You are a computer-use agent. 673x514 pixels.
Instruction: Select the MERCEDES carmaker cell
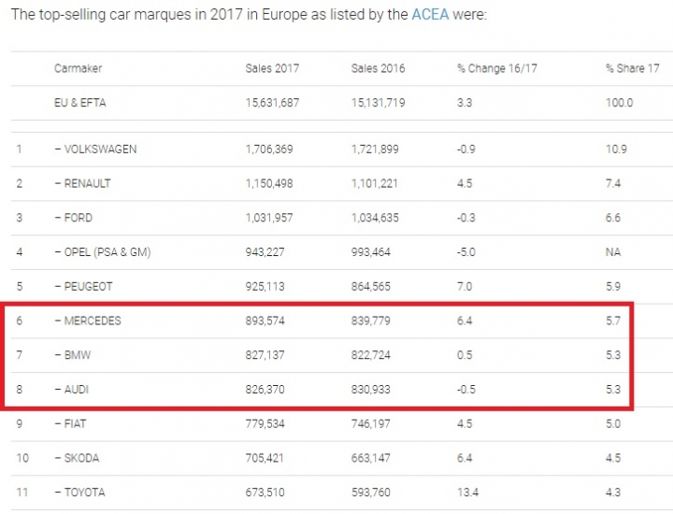click(x=88, y=321)
